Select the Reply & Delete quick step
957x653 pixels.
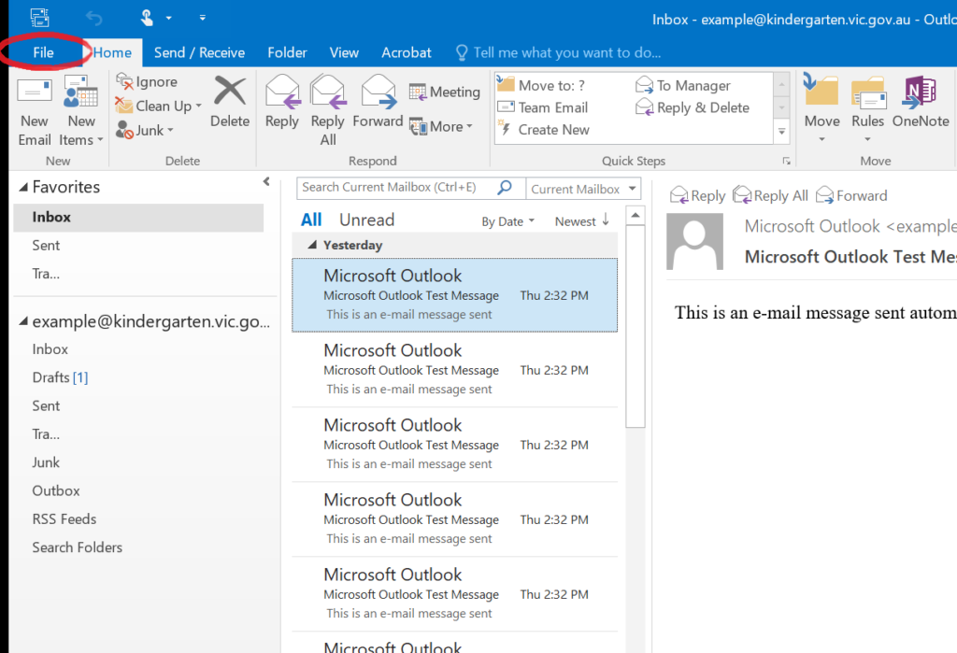click(693, 107)
